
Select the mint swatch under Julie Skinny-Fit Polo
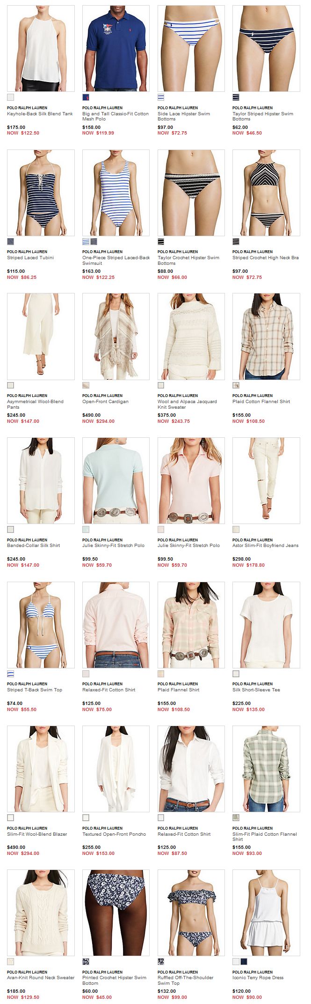coord(86,530)
